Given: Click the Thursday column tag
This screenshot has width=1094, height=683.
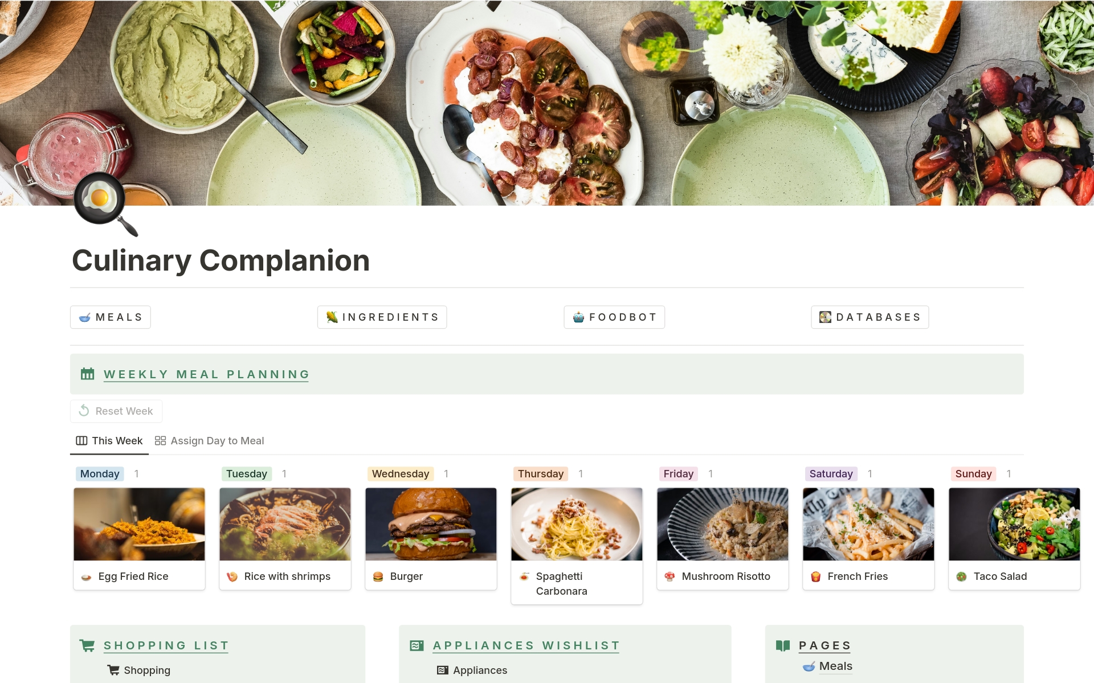Looking at the screenshot, I should 540,474.
